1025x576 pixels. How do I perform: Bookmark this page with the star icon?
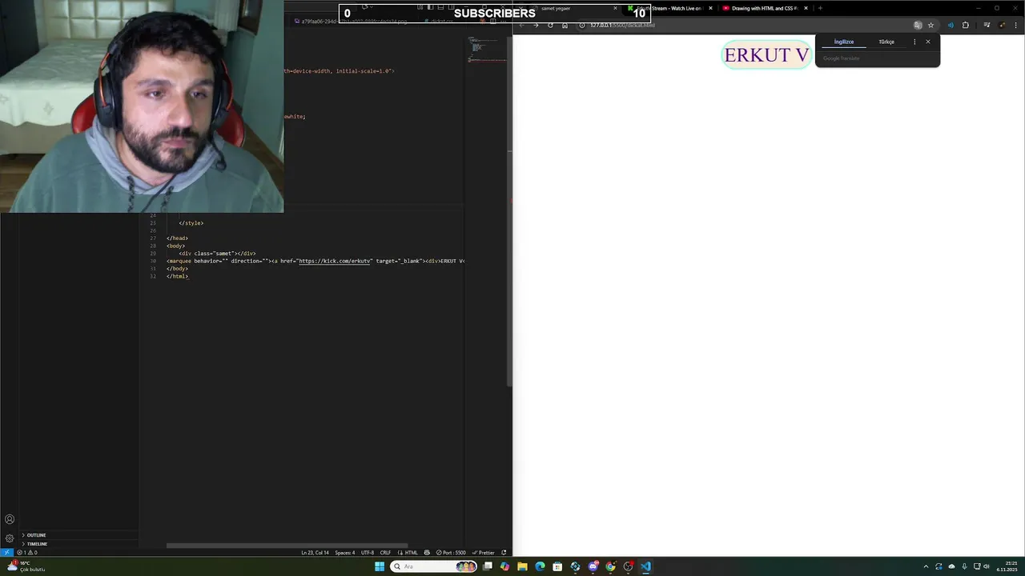[x=931, y=25]
